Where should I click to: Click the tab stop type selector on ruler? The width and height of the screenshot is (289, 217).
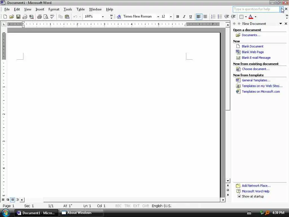click(x=4, y=24)
